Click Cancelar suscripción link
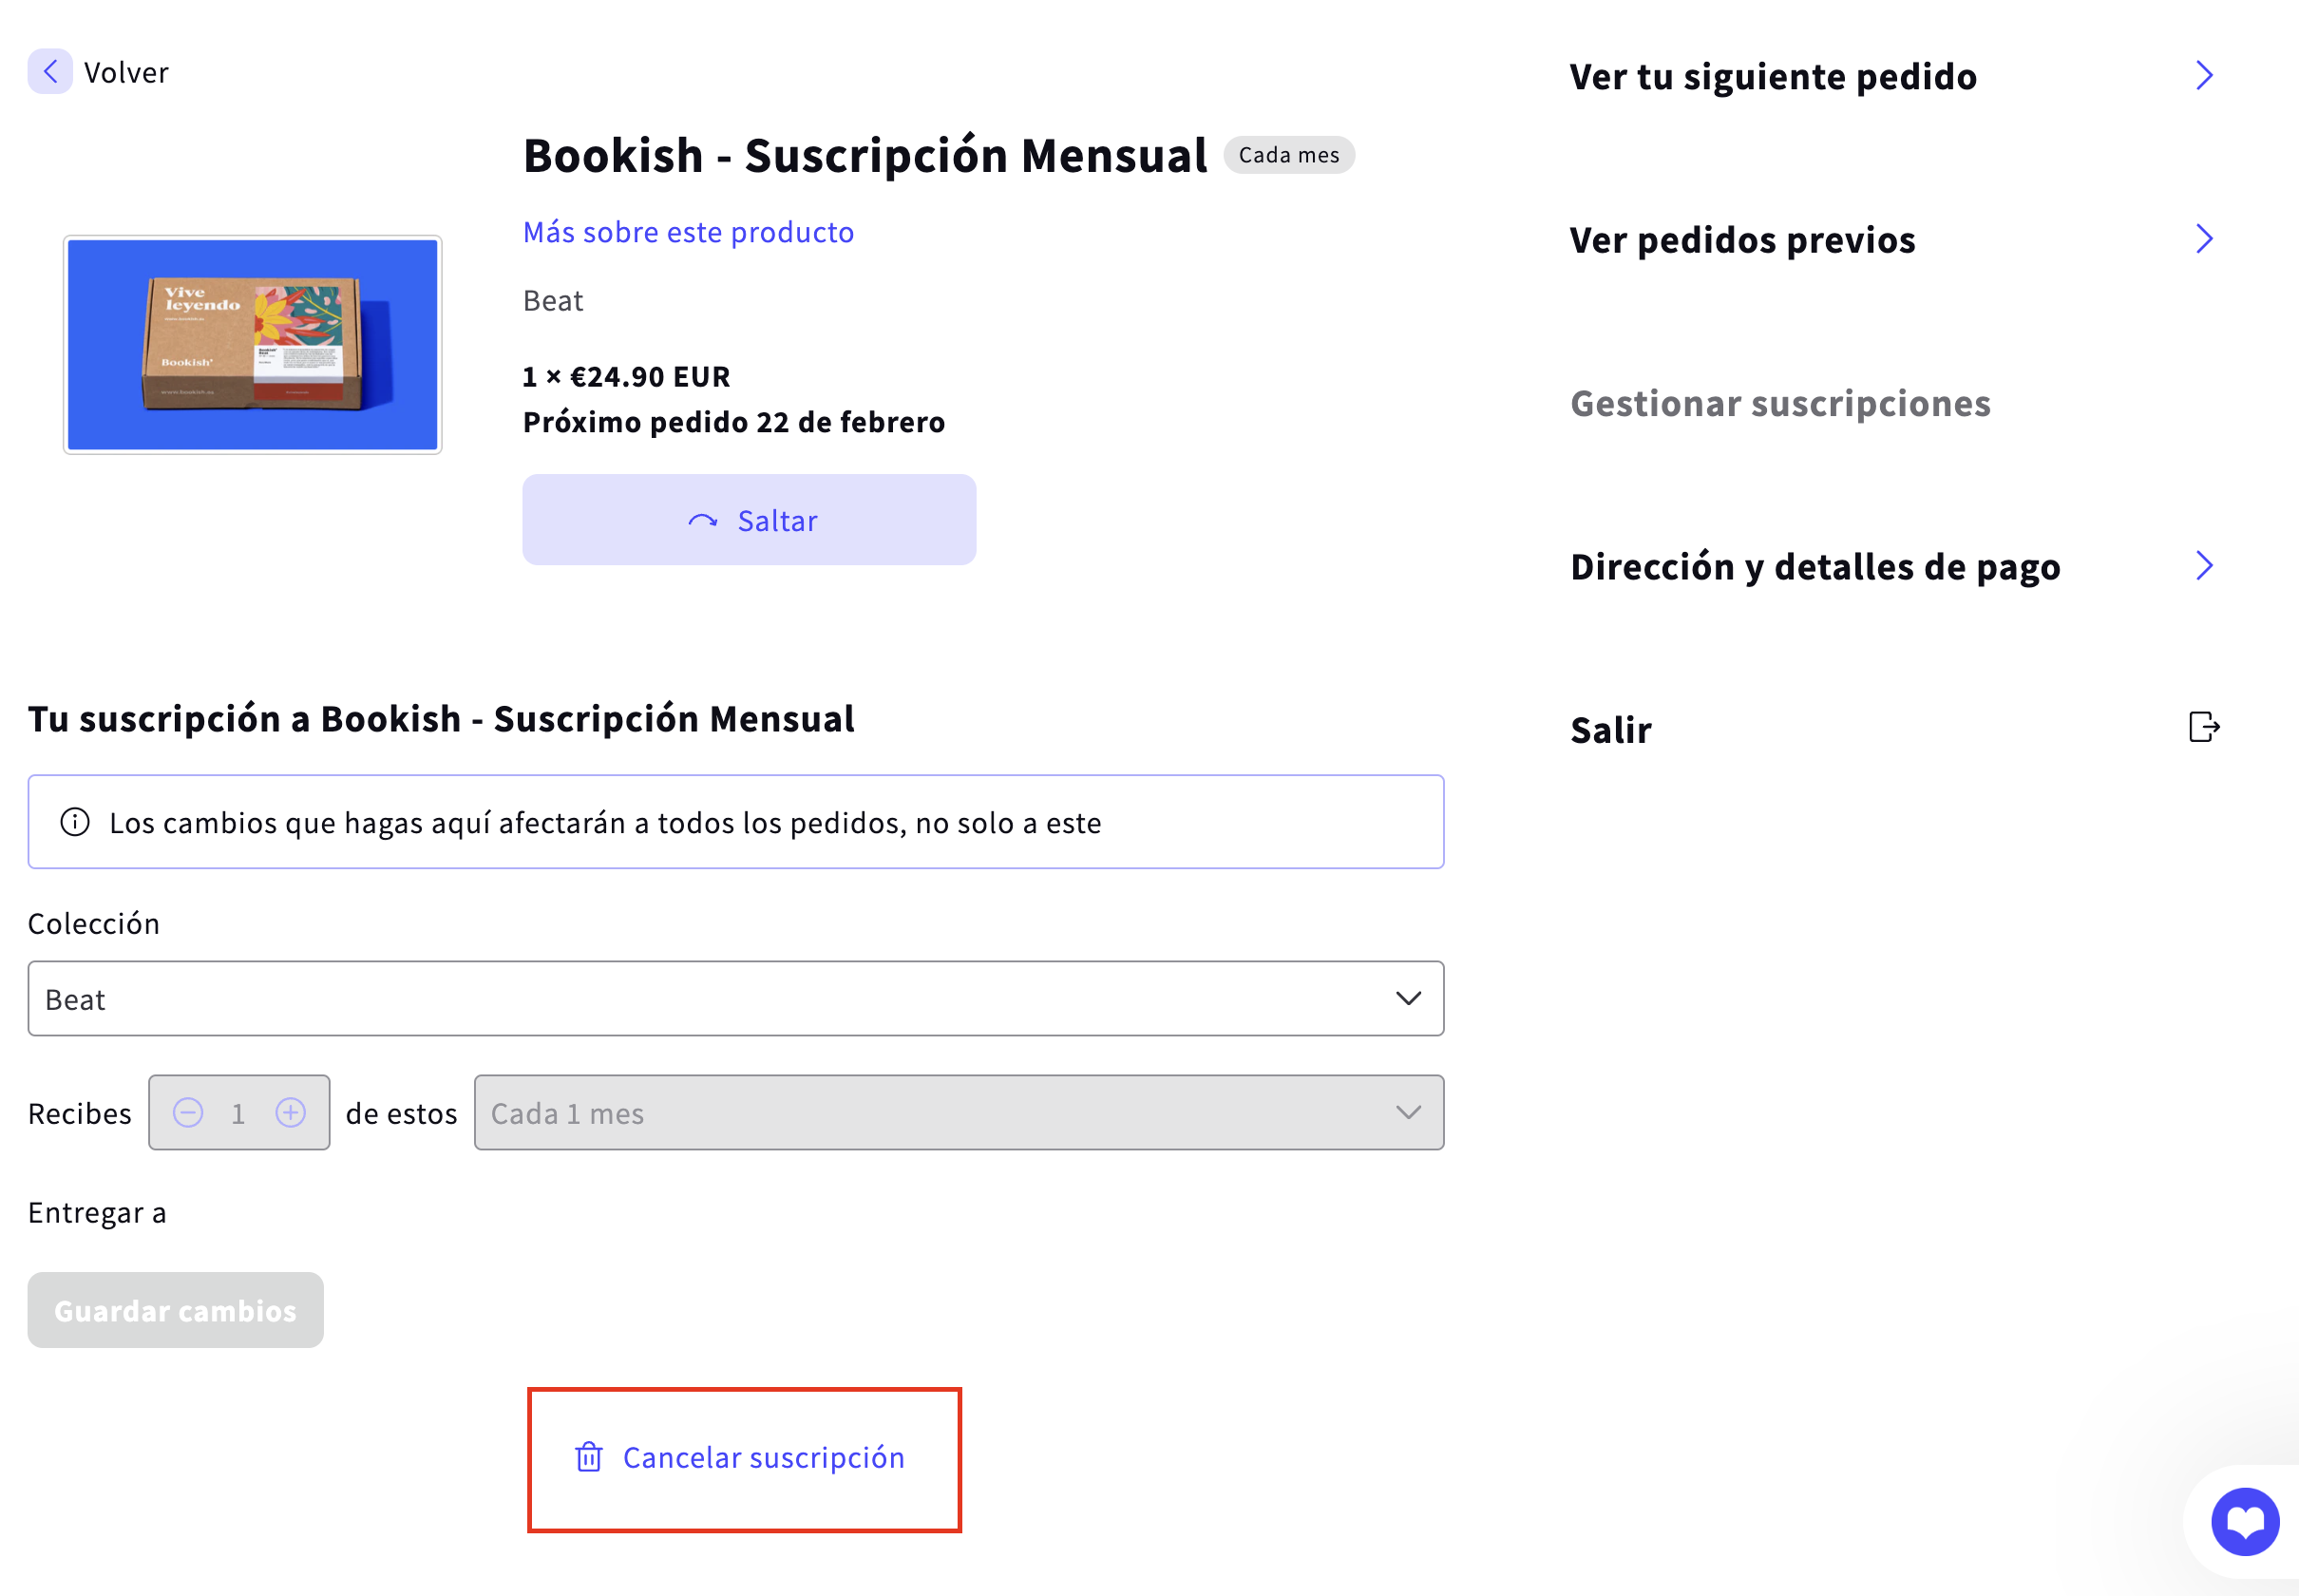The image size is (2299, 1596). (763, 1458)
